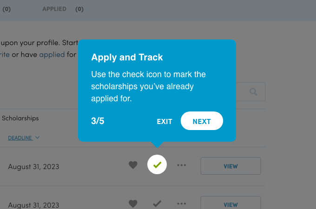Open the three-dot menu for the first scholarship
316x209 pixels.
pos(182,165)
